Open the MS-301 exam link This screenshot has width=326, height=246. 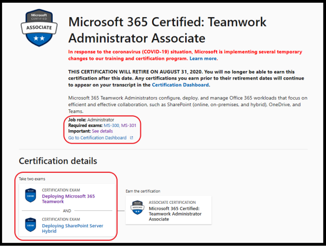[x=129, y=125]
